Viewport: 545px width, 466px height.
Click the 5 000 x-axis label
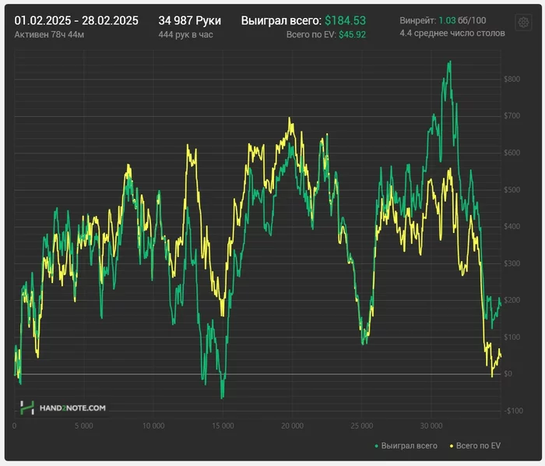coord(84,425)
